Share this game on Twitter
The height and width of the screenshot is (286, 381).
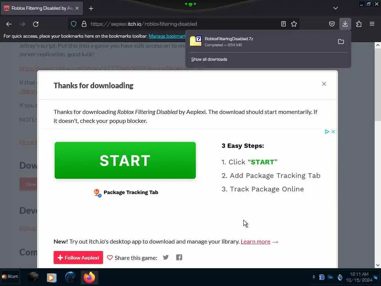166,257
